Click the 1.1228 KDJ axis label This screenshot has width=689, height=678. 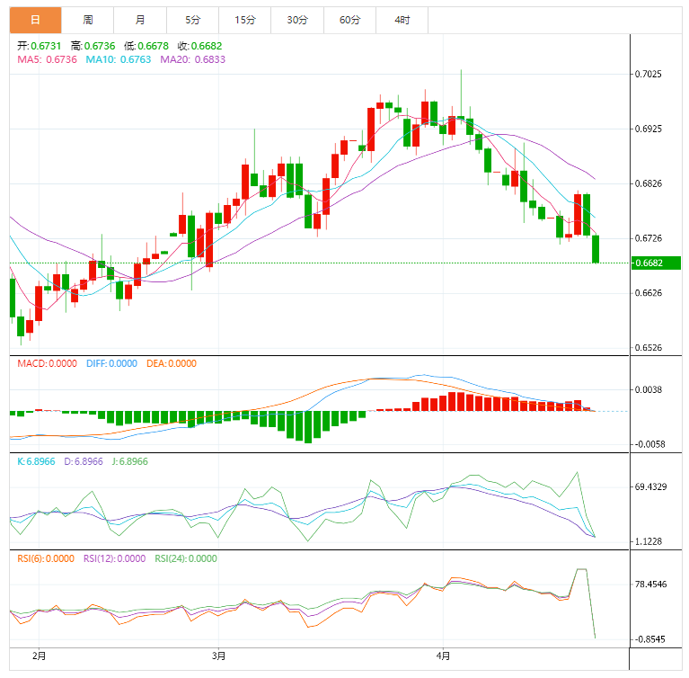(649, 541)
